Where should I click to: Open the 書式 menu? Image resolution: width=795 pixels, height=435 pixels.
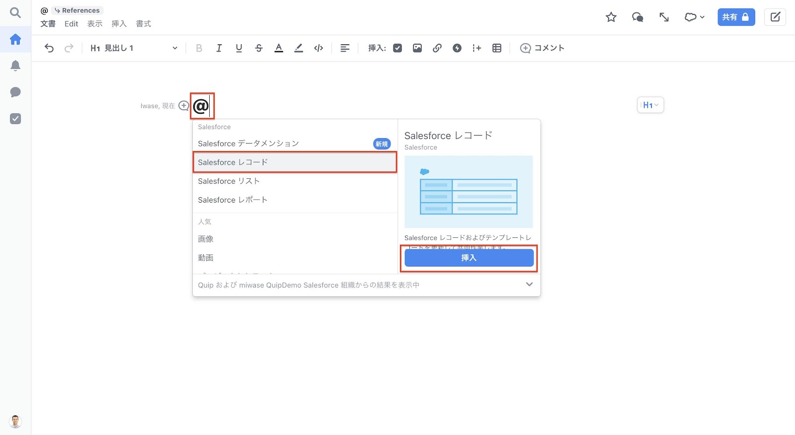144,24
